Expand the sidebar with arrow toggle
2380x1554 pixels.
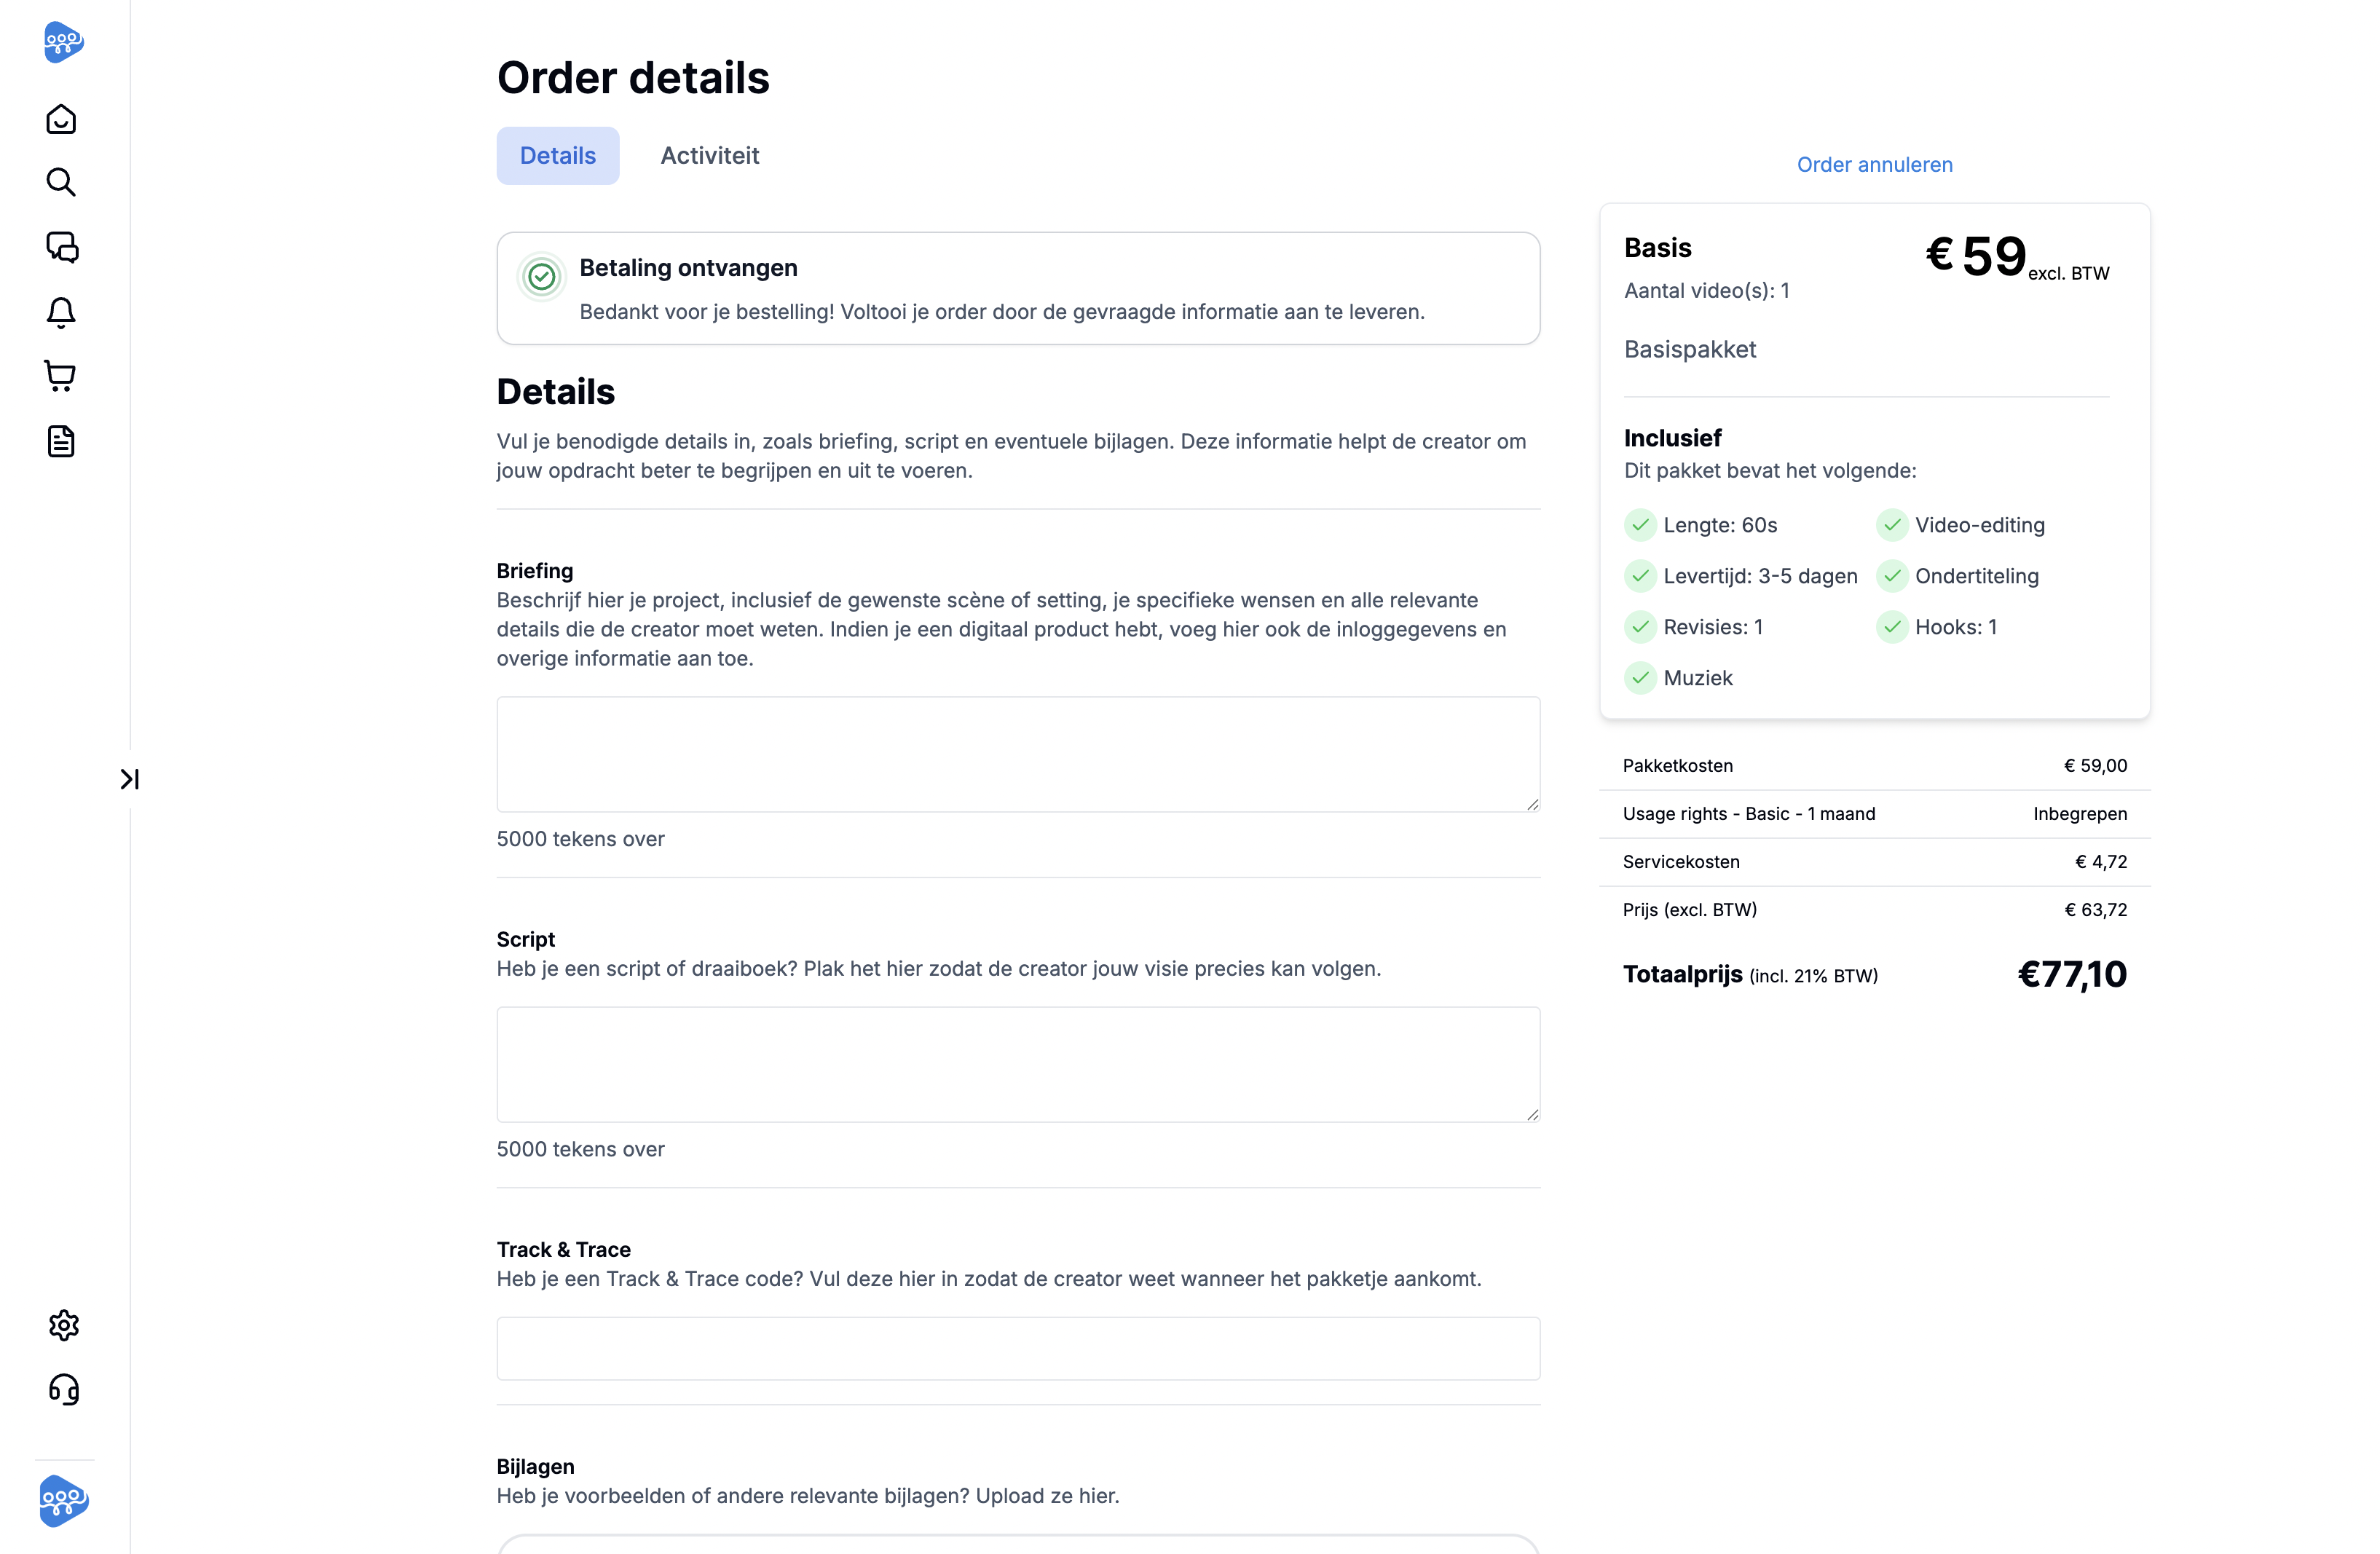coord(130,779)
